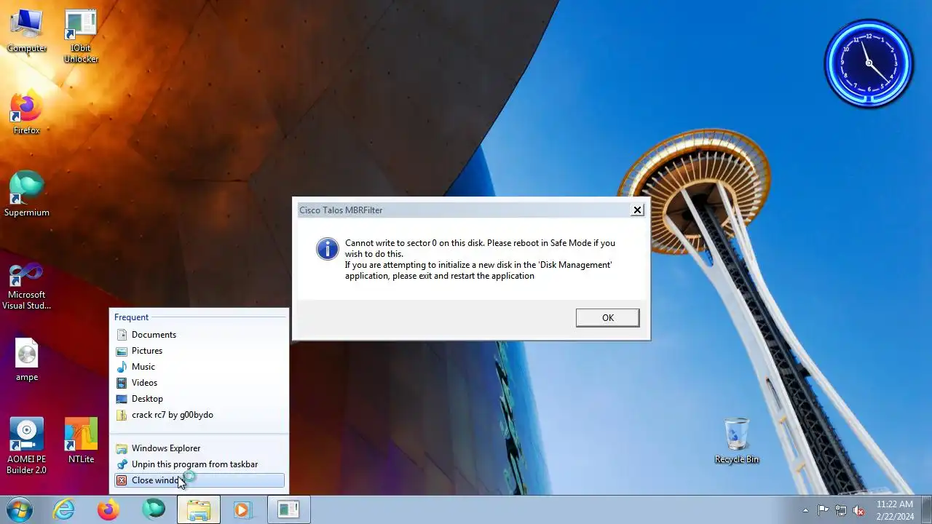
Task: Launch Firefox from the taskbar
Action: [x=108, y=509]
